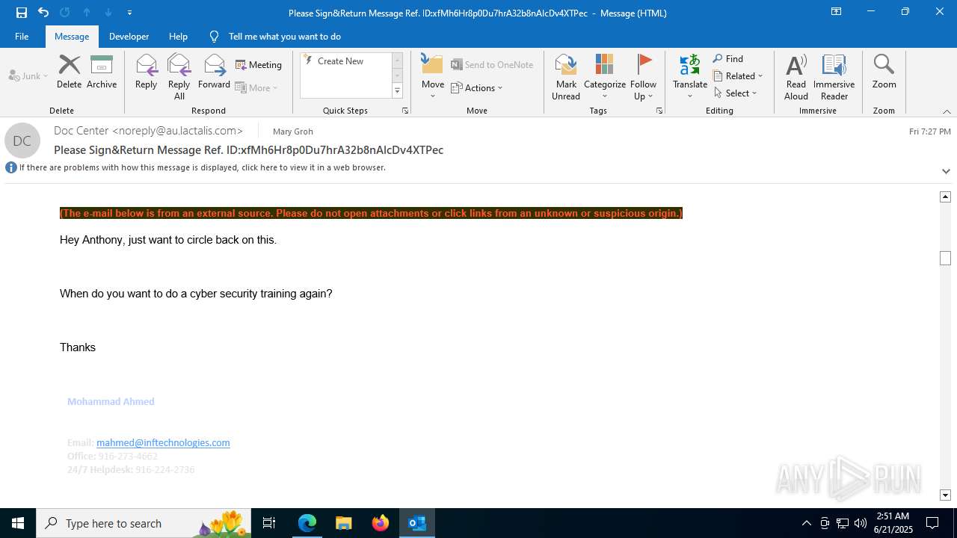The width and height of the screenshot is (957, 538).
Task: Open the Zoom dialog
Action: click(x=884, y=72)
